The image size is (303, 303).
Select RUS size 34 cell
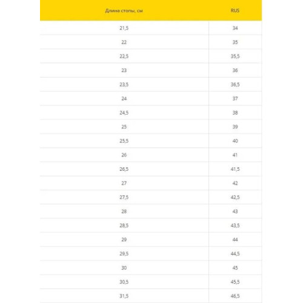point(235,28)
